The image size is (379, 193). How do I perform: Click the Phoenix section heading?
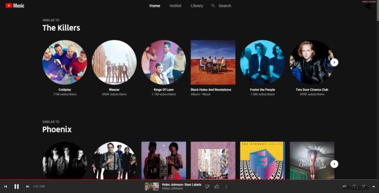pyautogui.click(x=57, y=130)
